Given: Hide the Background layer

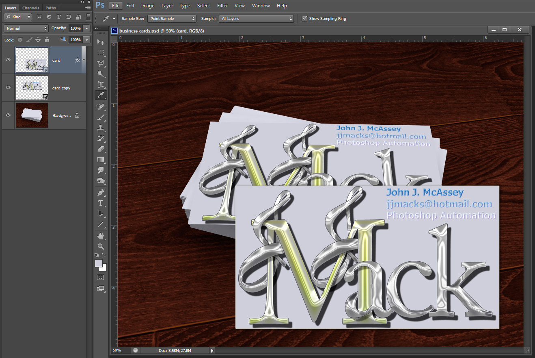Looking at the screenshot, I should click(x=8, y=115).
